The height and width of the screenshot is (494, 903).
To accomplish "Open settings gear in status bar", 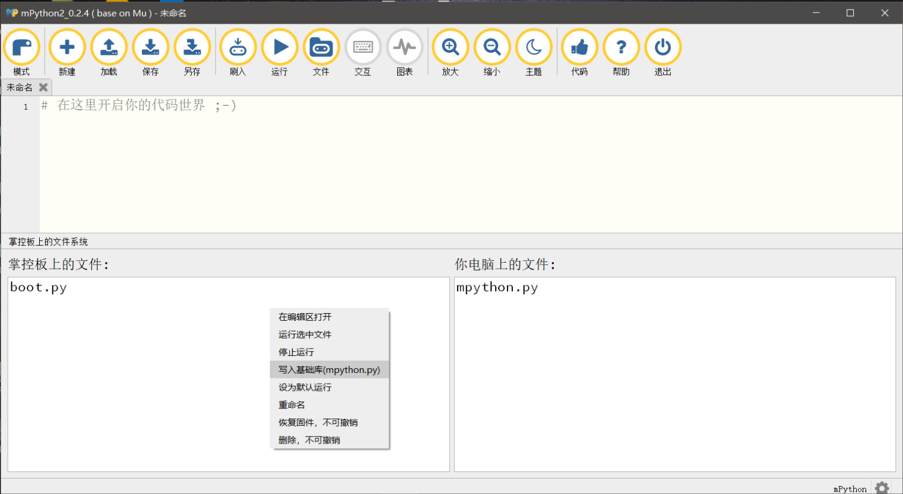I will click(882, 487).
